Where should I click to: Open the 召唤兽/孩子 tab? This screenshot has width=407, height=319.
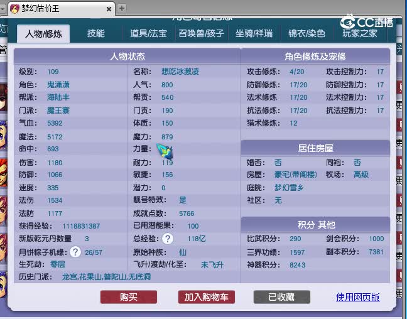pos(201,33)
